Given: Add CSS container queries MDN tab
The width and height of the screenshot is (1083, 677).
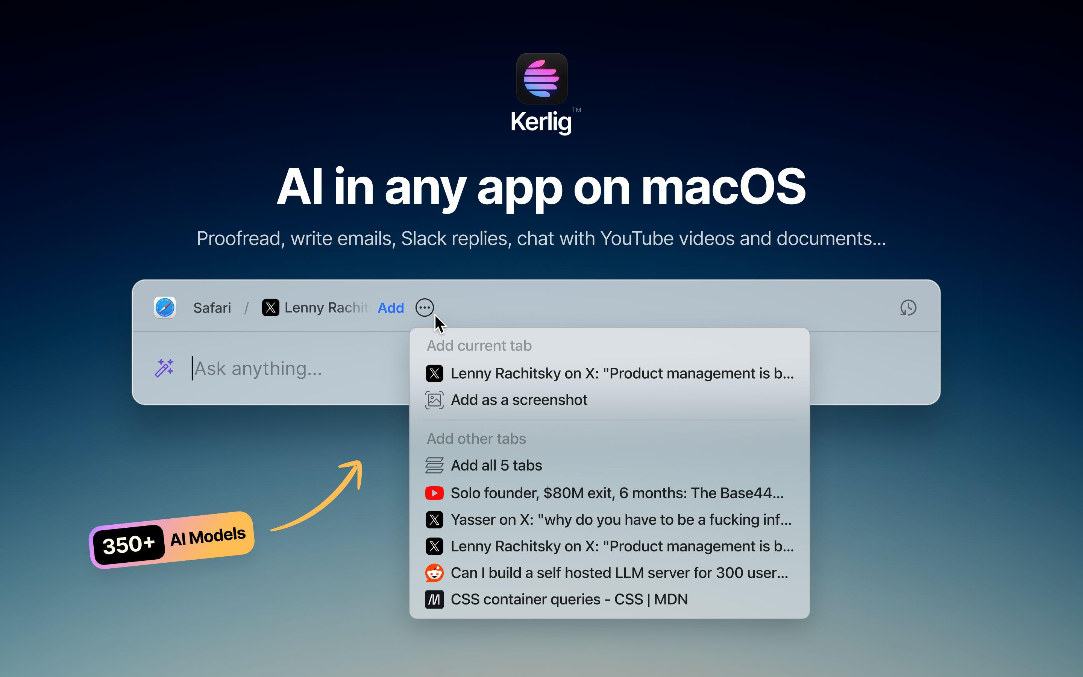Looking at the screenshot, I should (568, 599).
